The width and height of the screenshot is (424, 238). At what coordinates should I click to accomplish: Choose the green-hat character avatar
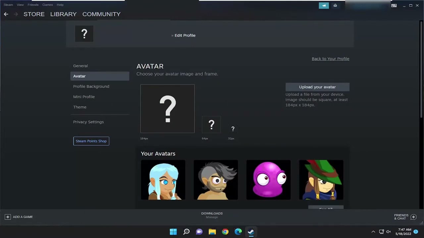[x=321, y=180]
